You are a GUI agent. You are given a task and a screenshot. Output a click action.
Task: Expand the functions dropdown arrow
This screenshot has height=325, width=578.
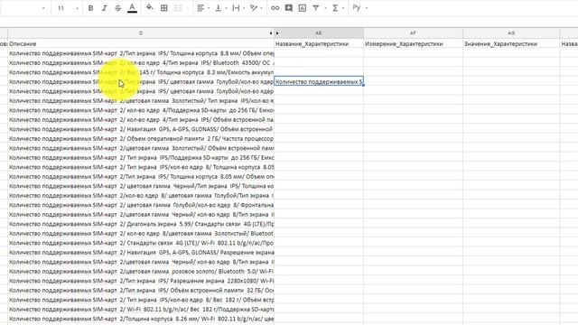point(343,8)
